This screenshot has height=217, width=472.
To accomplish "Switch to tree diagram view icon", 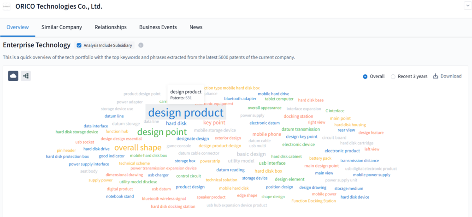I will click(x=26, y=76).
